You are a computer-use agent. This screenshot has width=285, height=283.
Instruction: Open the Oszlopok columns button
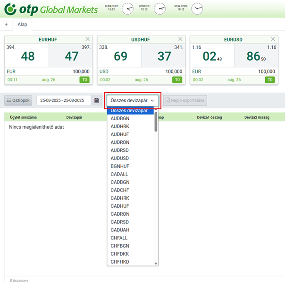[x=18, y=100]
